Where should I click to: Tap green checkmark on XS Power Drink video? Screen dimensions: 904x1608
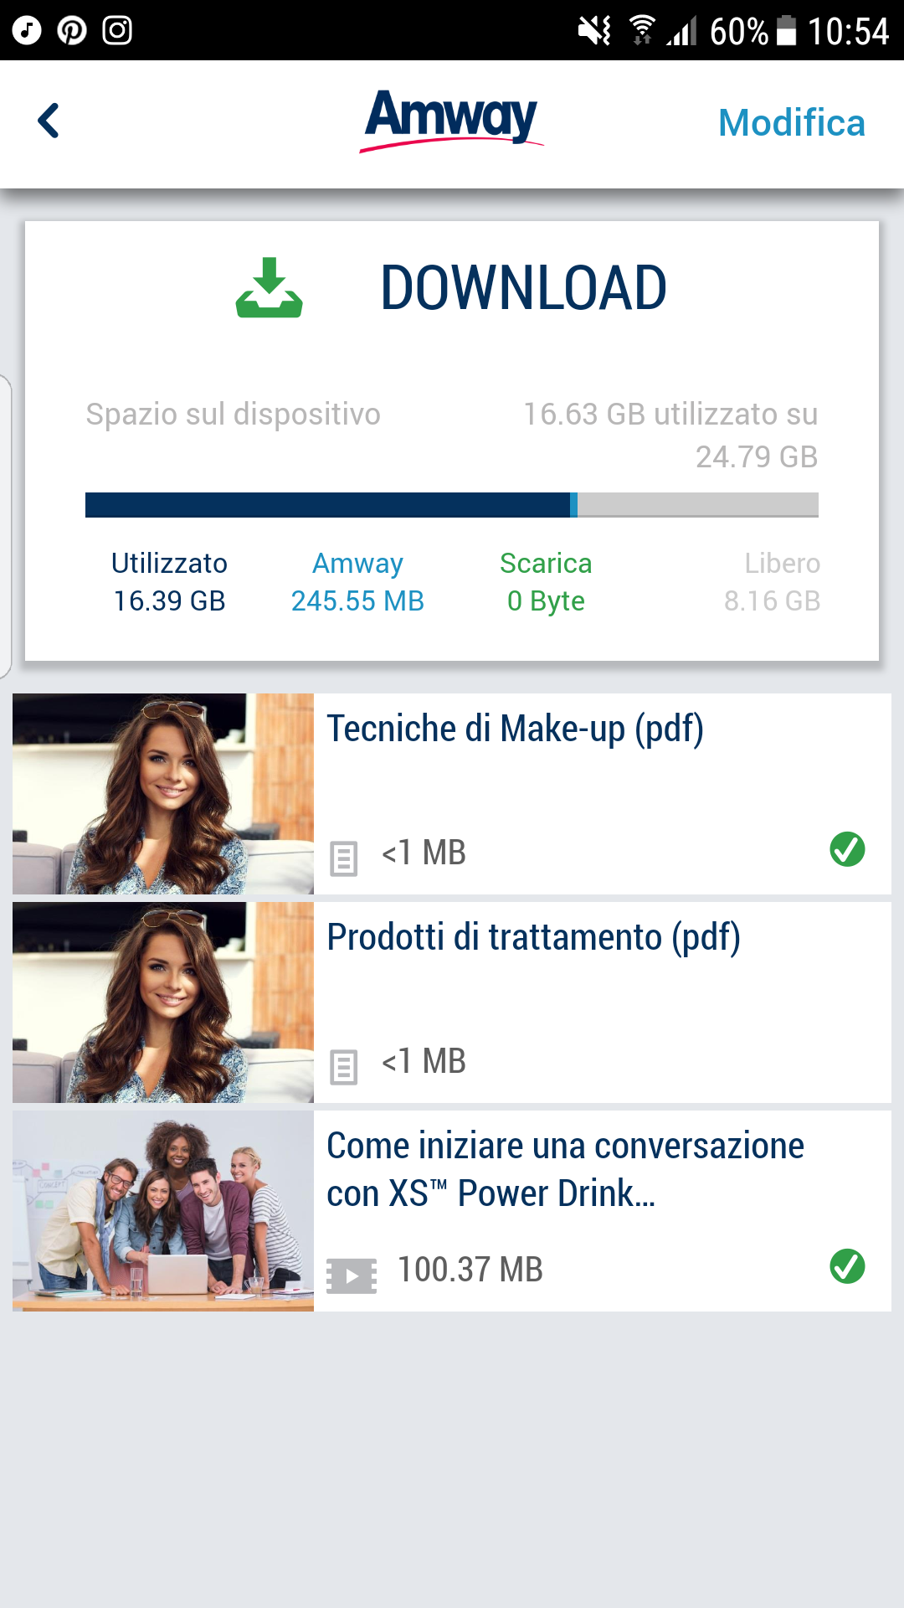pyautogui.click(x=847, y=1266)
